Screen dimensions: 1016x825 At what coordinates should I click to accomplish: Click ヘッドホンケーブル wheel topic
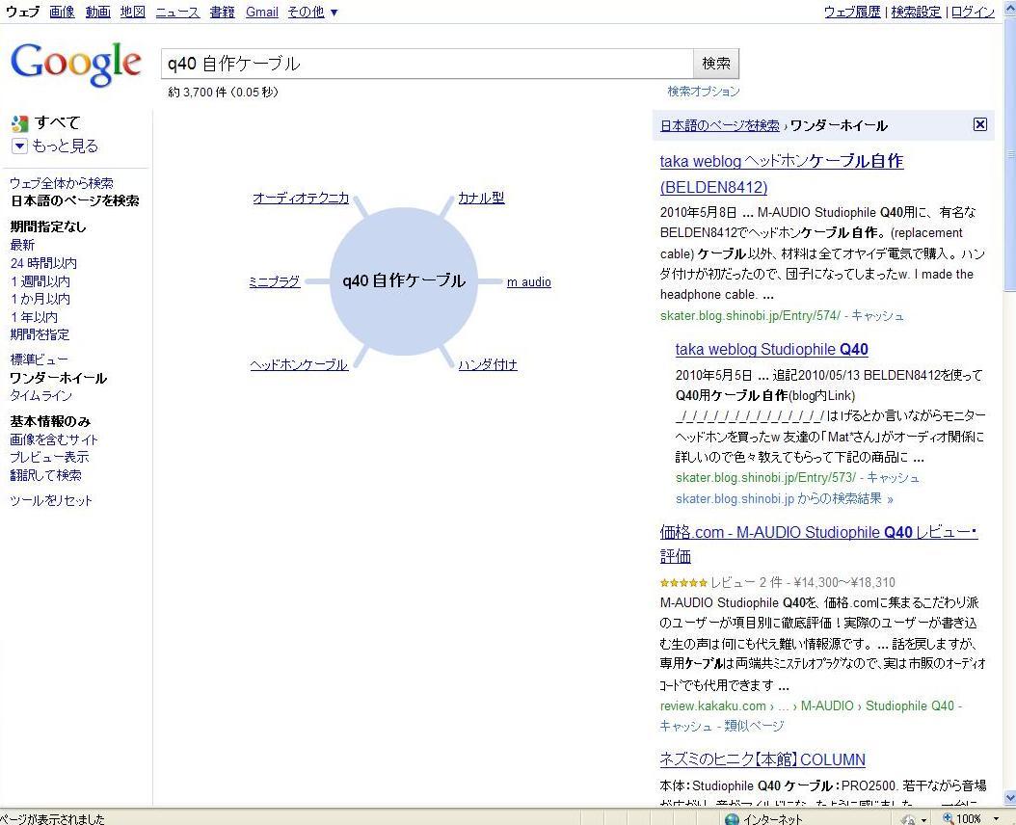(x=299, y=365)
